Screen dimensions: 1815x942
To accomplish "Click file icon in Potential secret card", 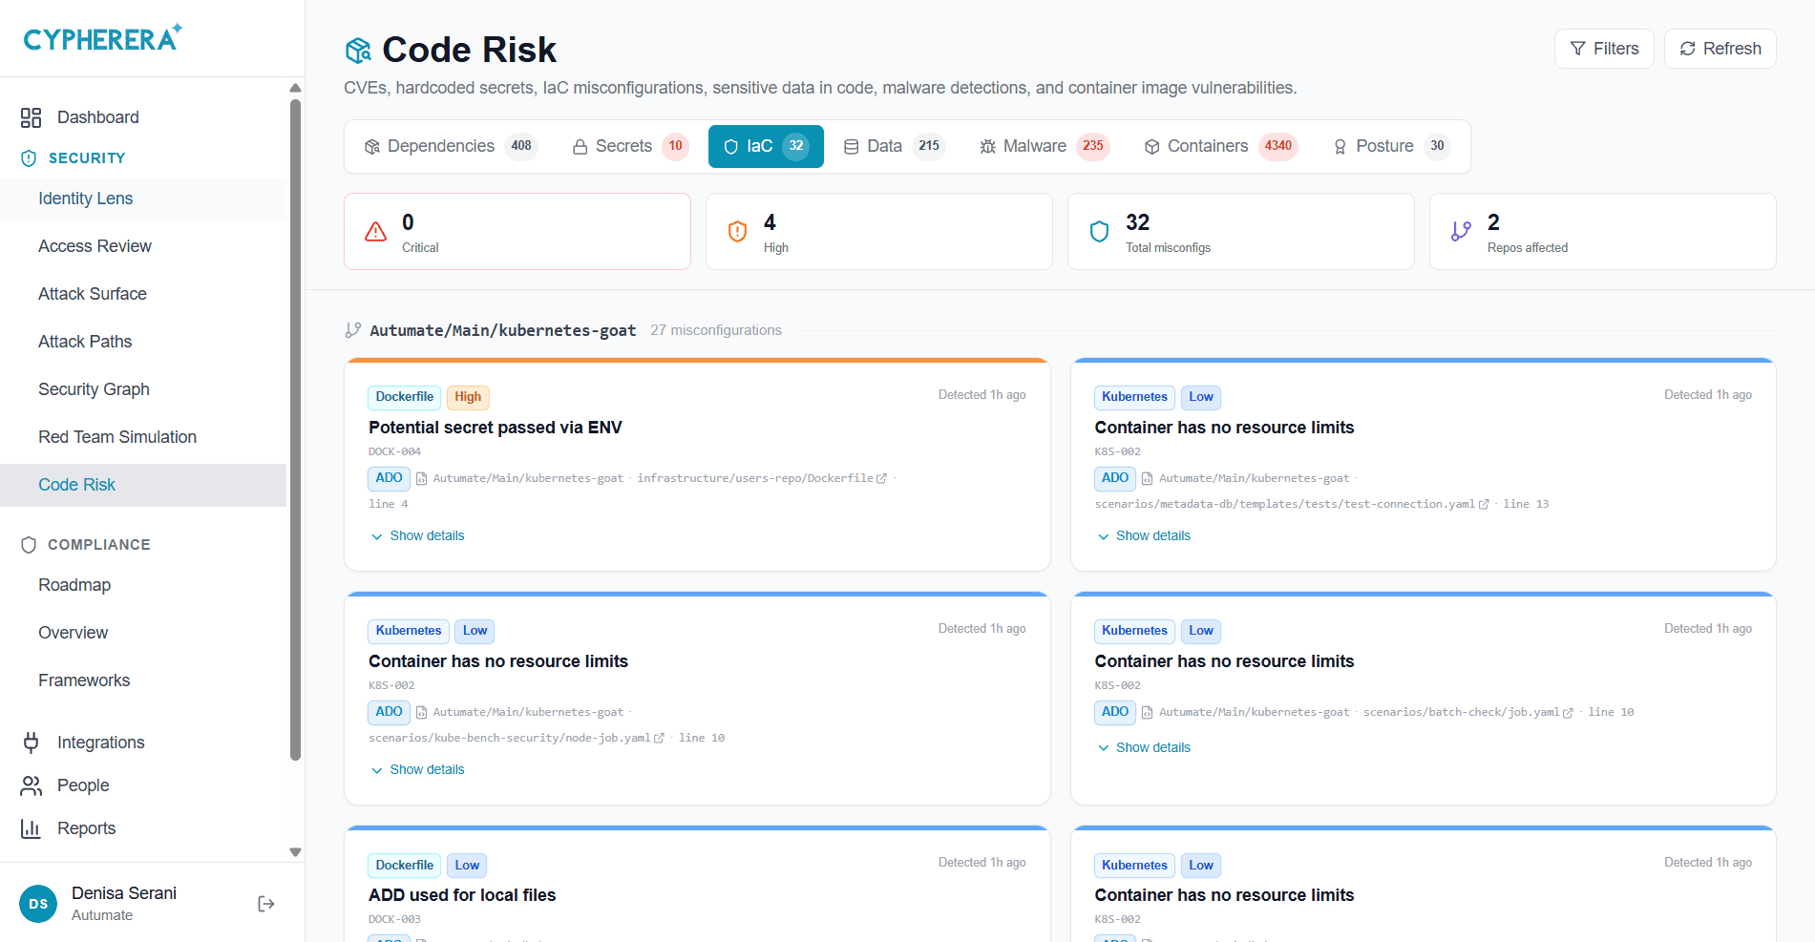I will click(x=421, y=479).
